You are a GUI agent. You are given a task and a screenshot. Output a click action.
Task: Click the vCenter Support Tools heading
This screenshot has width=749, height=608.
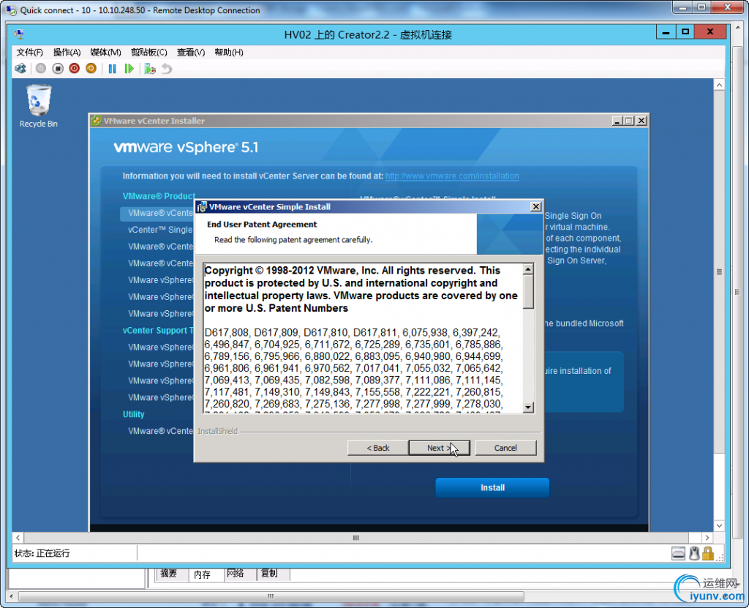(x=158, y=330)
